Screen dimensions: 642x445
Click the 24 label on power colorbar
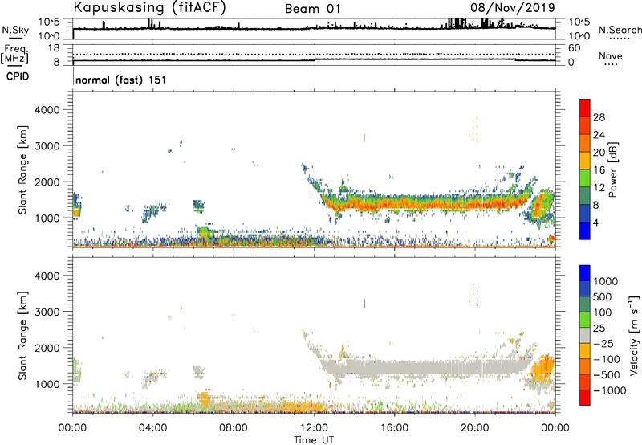click(x=599, y=135)
